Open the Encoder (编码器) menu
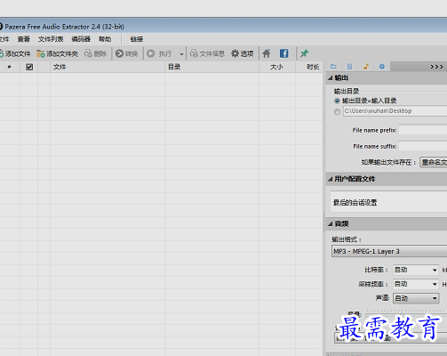Screen dimensions: 447x356 [x=81, y=39]
